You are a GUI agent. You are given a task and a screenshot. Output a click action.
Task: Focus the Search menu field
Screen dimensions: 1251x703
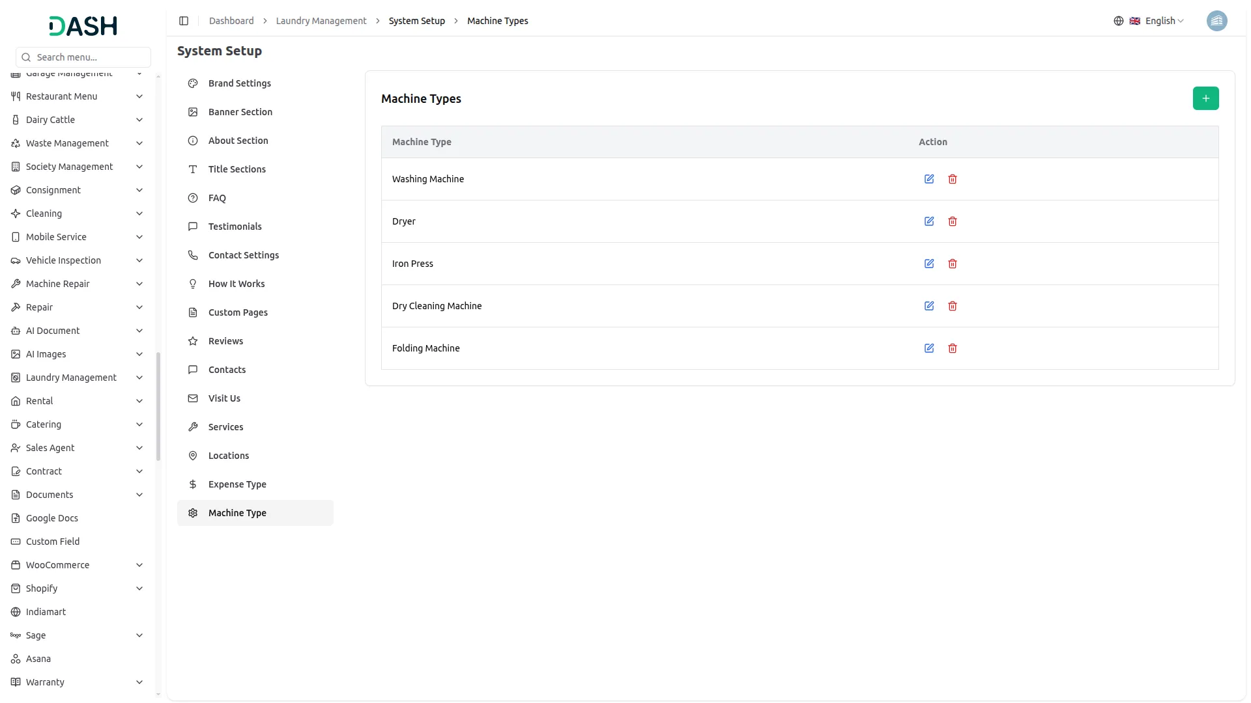click(83, 57)
